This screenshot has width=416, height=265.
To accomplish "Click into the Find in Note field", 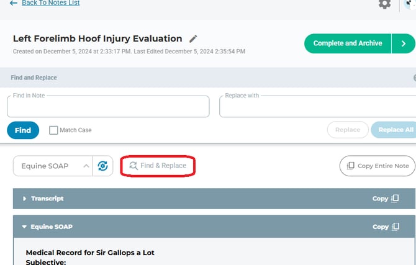I will pos(108,107).
